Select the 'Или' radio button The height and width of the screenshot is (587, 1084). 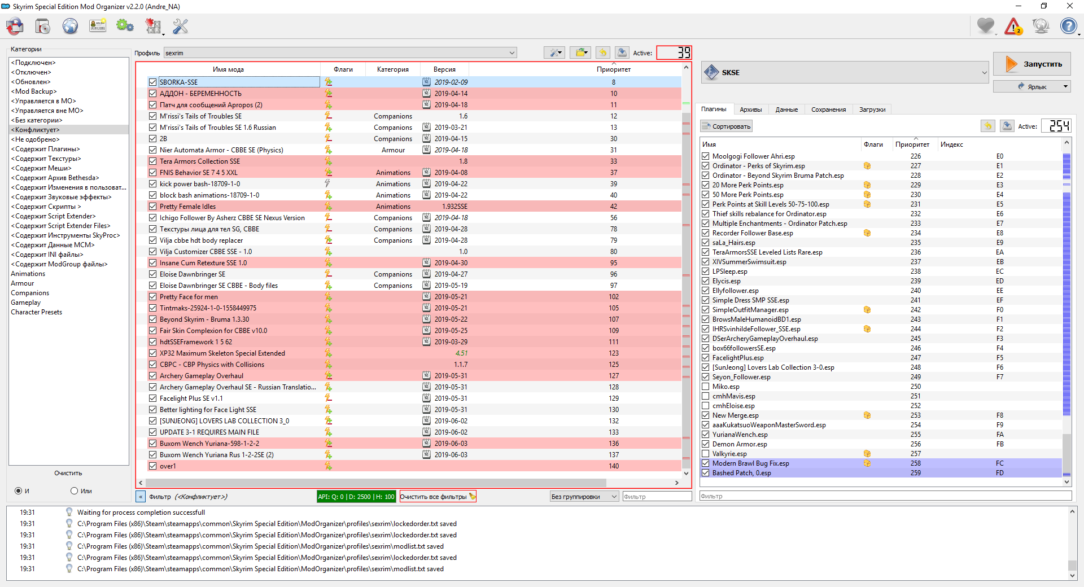pos(74,491)
